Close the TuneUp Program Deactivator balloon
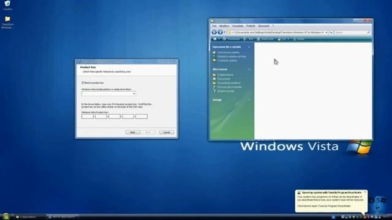 [365, 193]
